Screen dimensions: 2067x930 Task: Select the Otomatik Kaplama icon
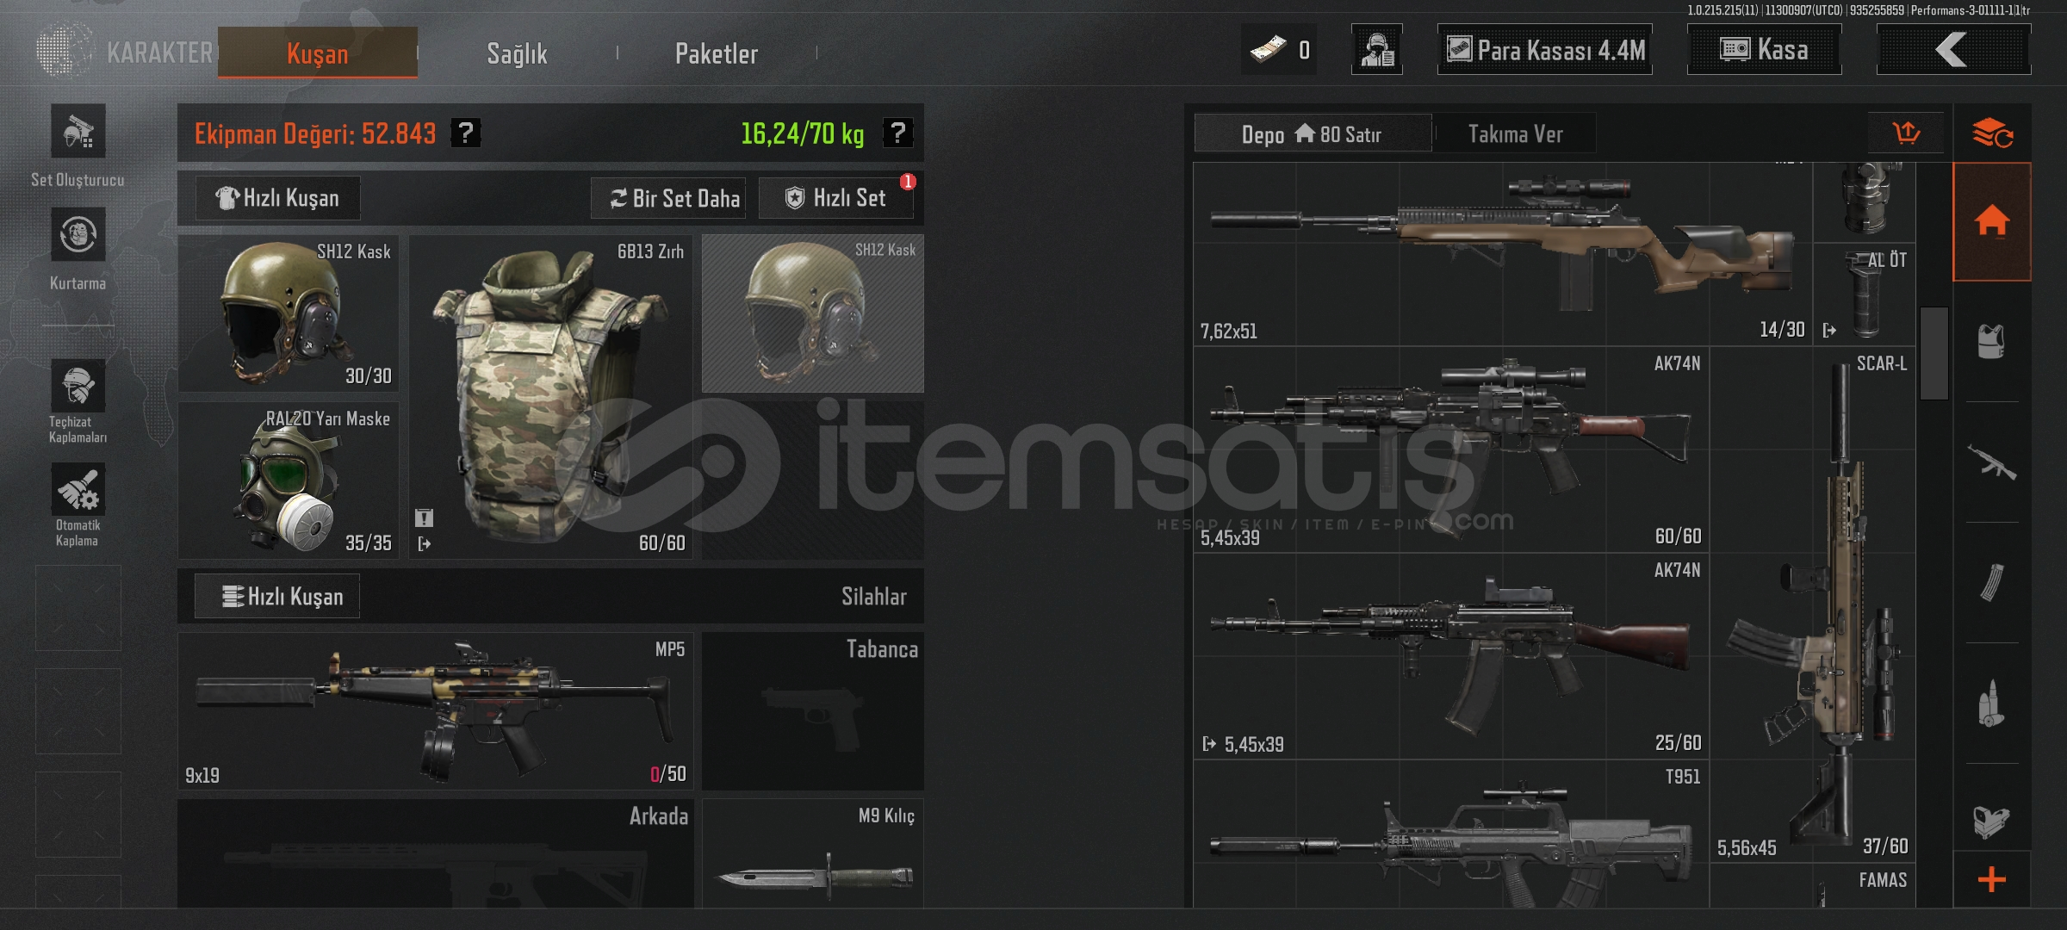pyautogui.click(x=78, y=489)
